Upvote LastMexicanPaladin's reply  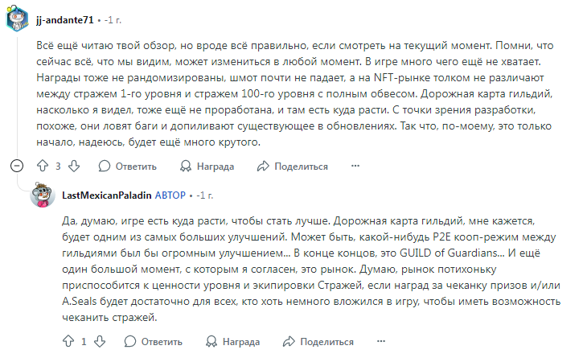[68, 341]
